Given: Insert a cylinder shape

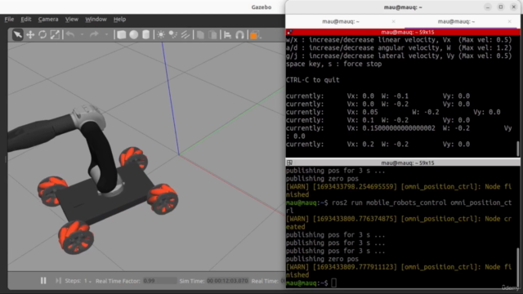Looking at the screenshot, I should point(145,34).
